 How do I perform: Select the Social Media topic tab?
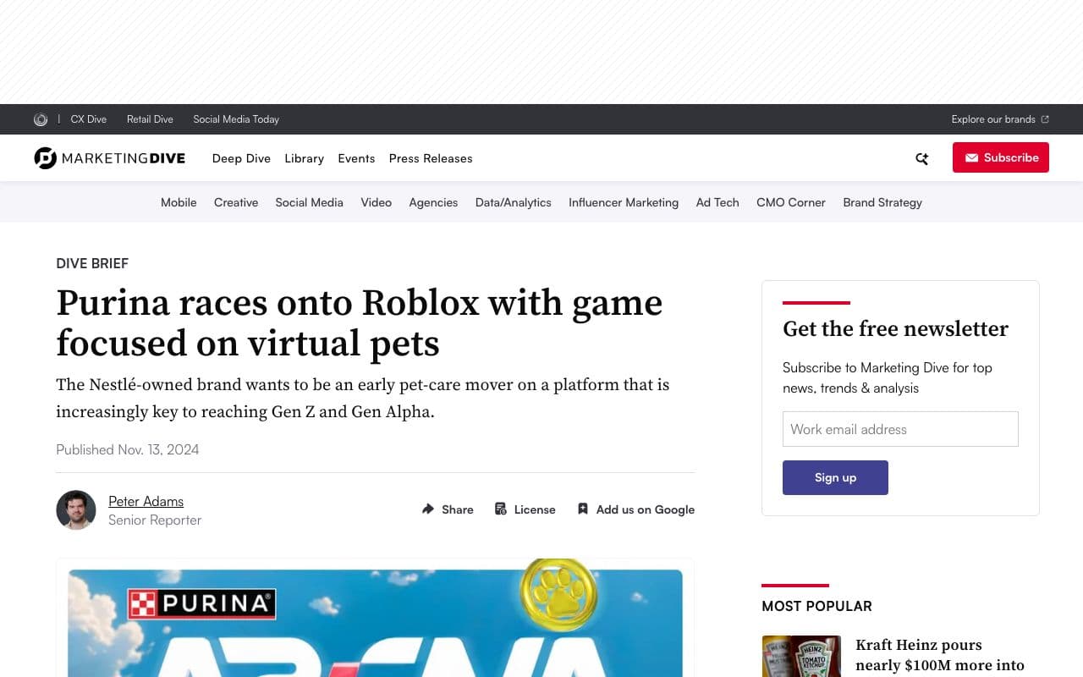pyautogui.click(x=309, y=202)
